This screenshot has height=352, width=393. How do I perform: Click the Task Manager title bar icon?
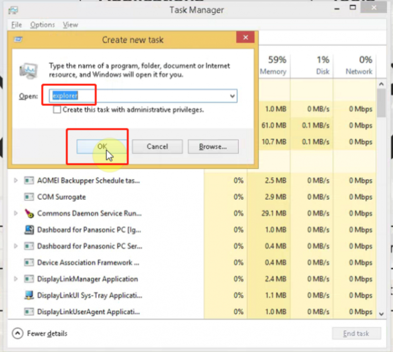coord(13,10)
